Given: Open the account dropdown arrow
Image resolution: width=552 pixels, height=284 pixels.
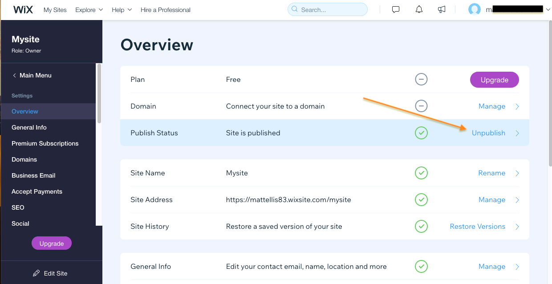Looking at the screenshot, I should pos(548,9).
